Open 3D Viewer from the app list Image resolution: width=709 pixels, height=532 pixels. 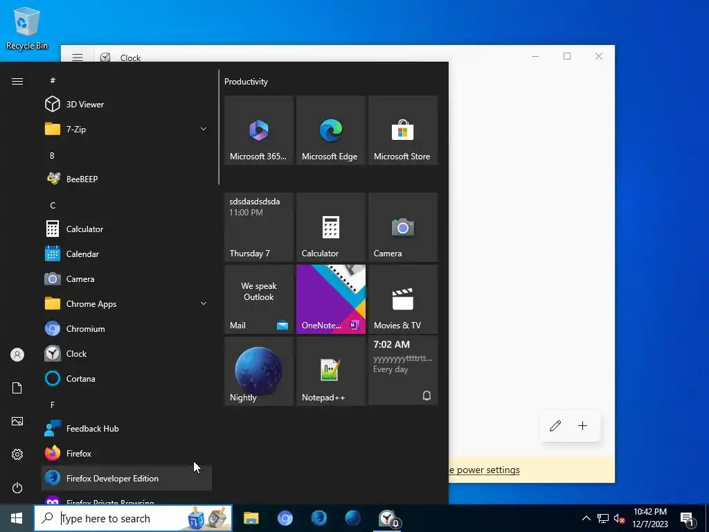click(x=127, y=105)
